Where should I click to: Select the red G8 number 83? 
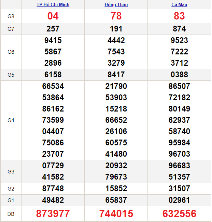pos(179,16)
